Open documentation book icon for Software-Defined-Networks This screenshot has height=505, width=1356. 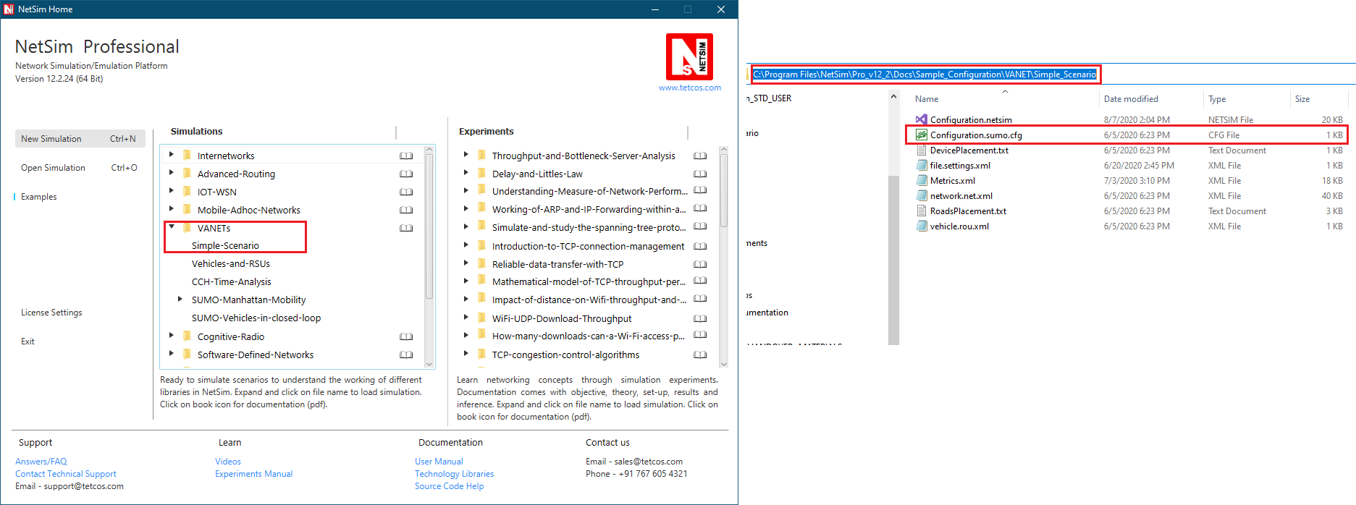coord(406,355)
